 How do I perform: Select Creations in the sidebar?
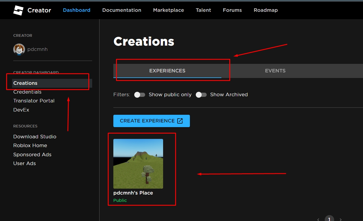pos(25,83)
